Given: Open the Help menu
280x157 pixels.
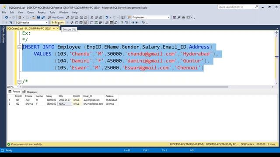Looking at the screenshot, I should (75, 13).
